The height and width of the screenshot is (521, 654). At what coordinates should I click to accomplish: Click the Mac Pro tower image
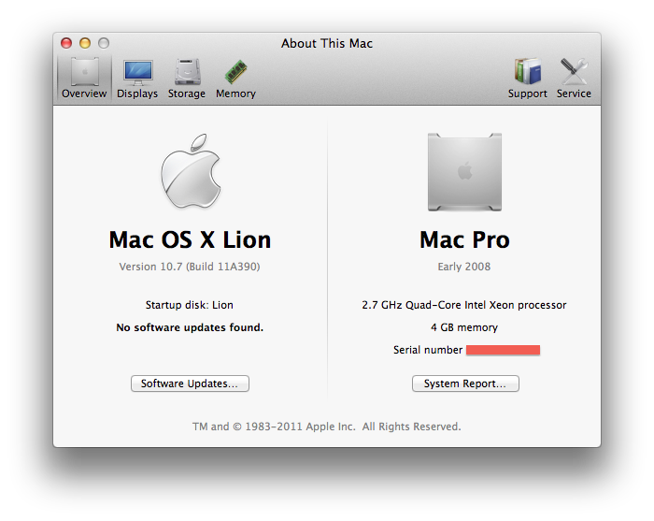click(x=464, y=172)
